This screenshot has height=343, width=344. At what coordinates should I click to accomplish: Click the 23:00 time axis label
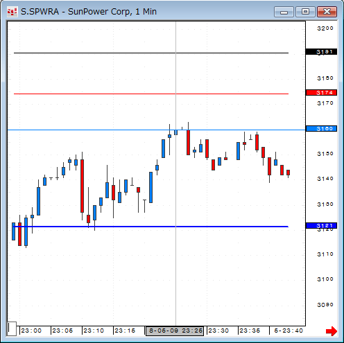point(31,331)
